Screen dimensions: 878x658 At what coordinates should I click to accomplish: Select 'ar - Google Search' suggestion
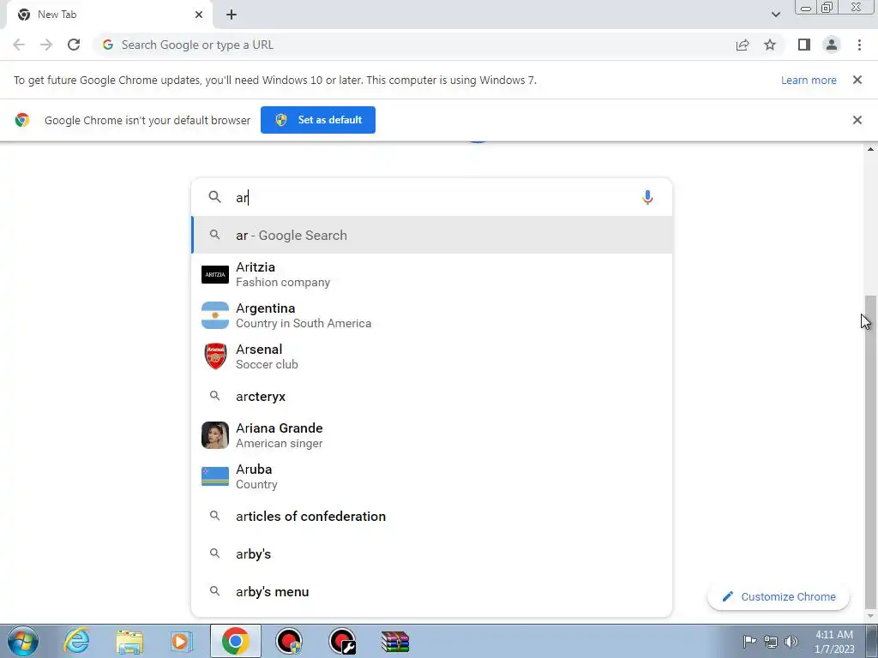coord(432,235)
